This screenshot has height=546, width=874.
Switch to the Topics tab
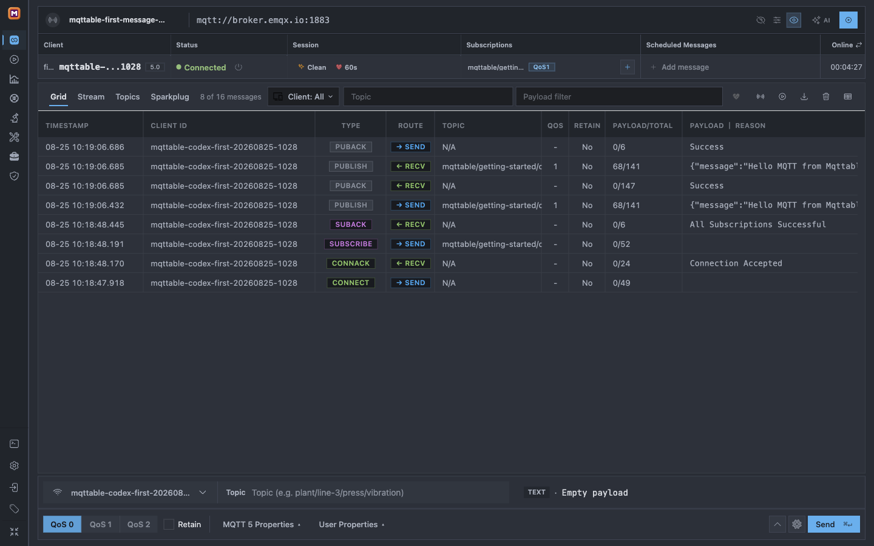pyautogui.click(x=127, y=96)
